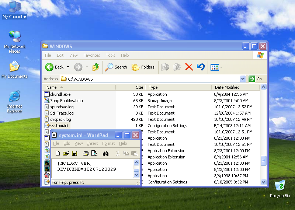Click the Copy To toolbar icon
The height and width of the screenshot is (210, 295).
177,67
